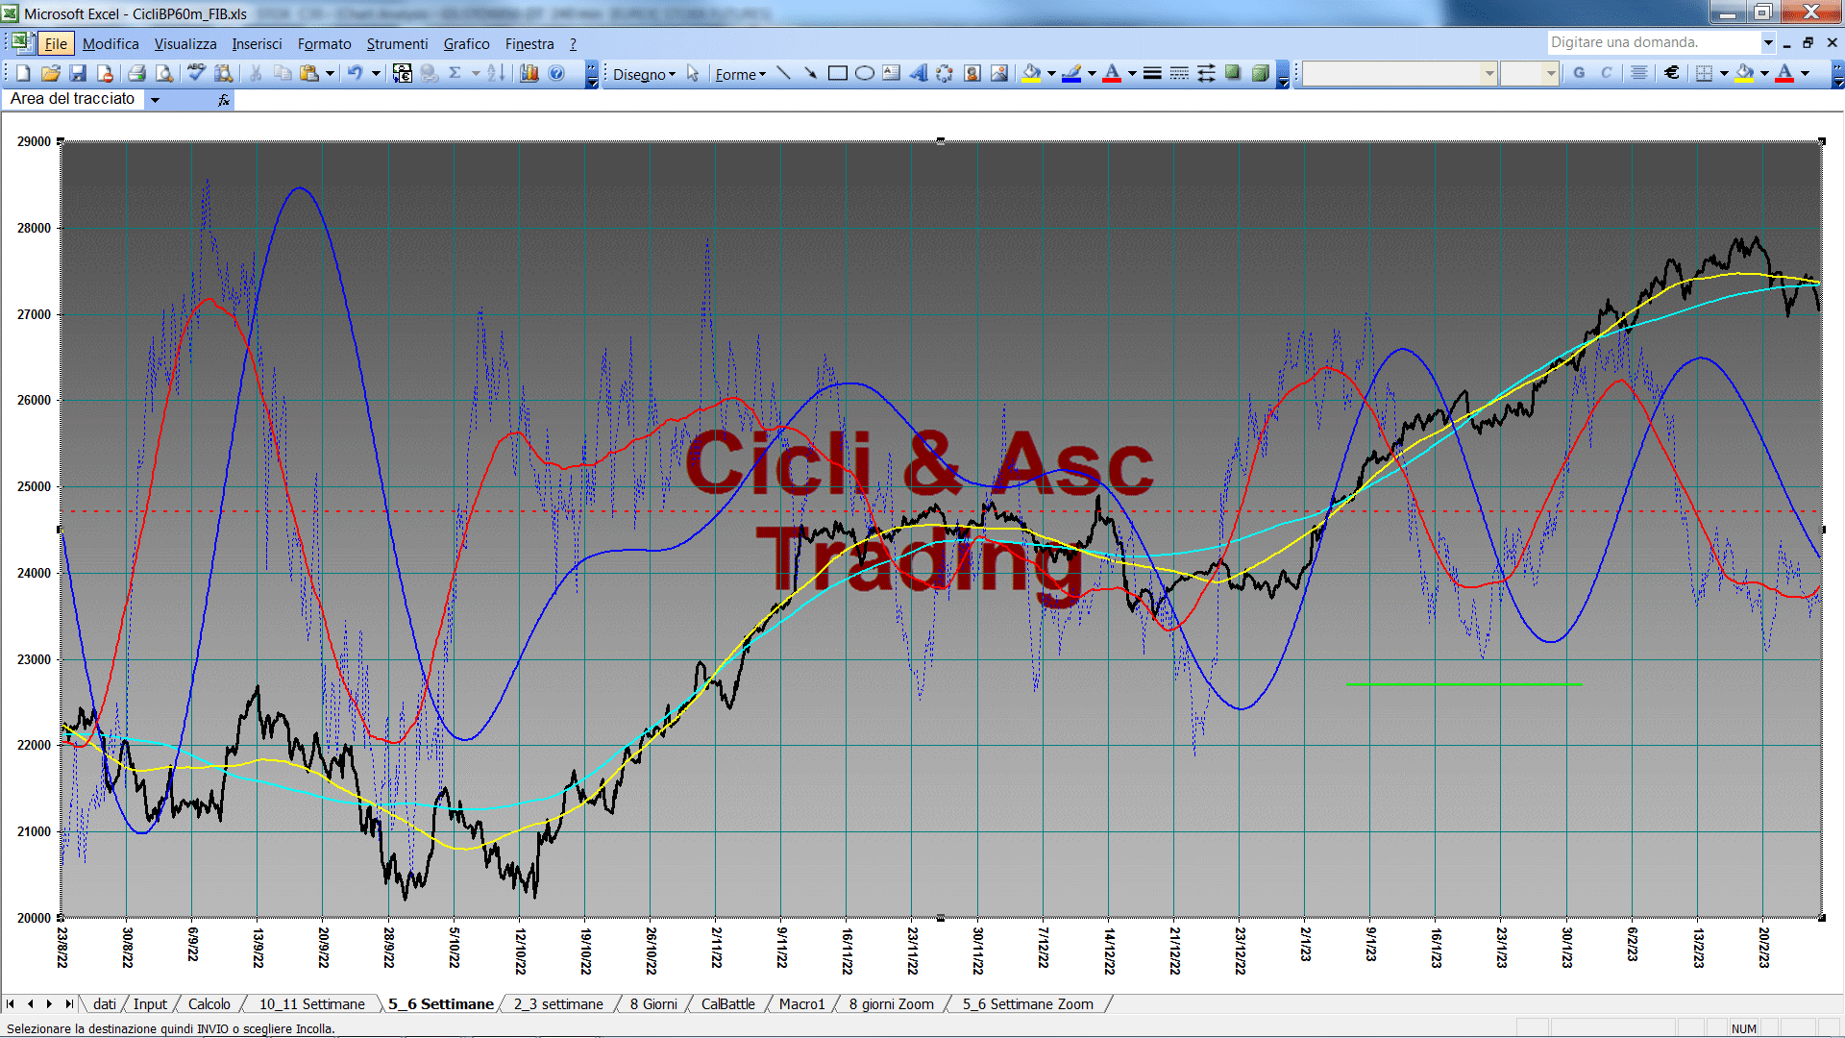Click the Name Box showing Area del tracciato
The width and height of the screenshot is (1845, 1038).
click(x=74, y=99)
